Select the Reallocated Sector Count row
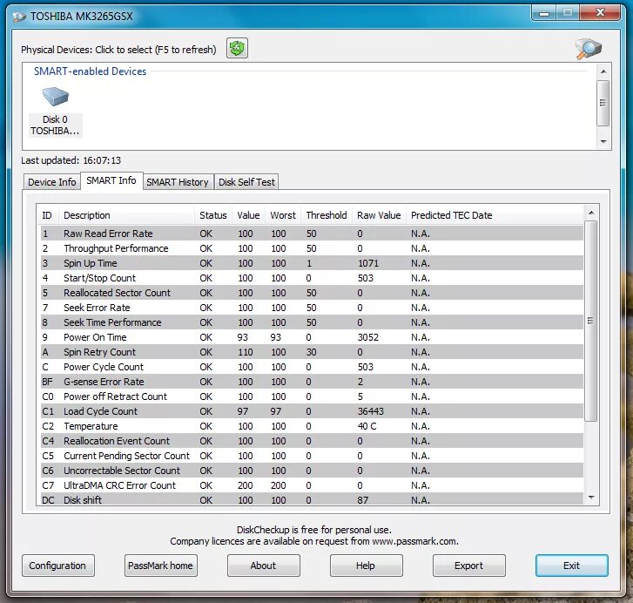633x603 pixels. tap(312, 293)
